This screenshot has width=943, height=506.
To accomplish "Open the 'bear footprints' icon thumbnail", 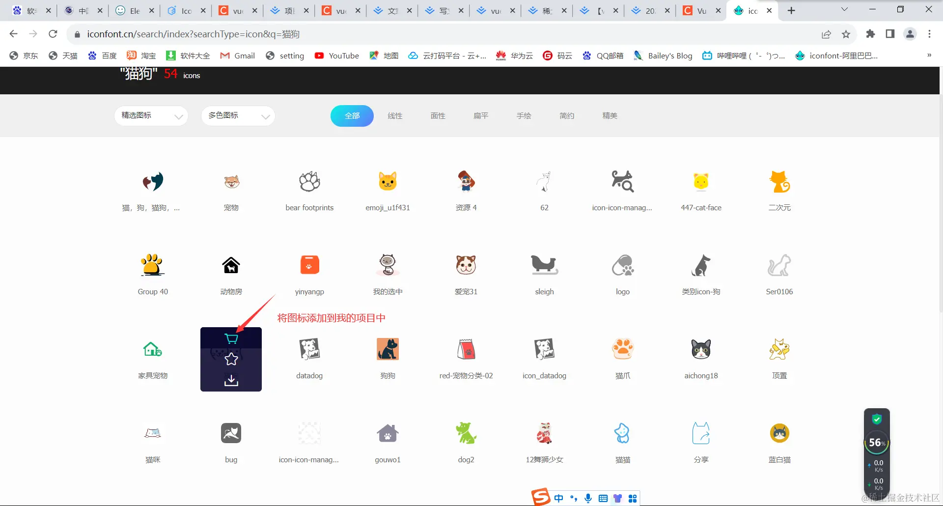I will (309, 181).
